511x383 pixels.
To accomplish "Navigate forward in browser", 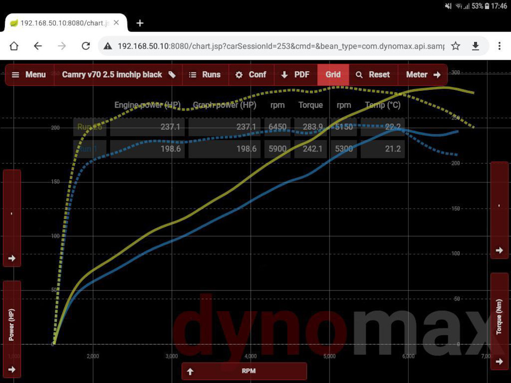I will (62, 46).
